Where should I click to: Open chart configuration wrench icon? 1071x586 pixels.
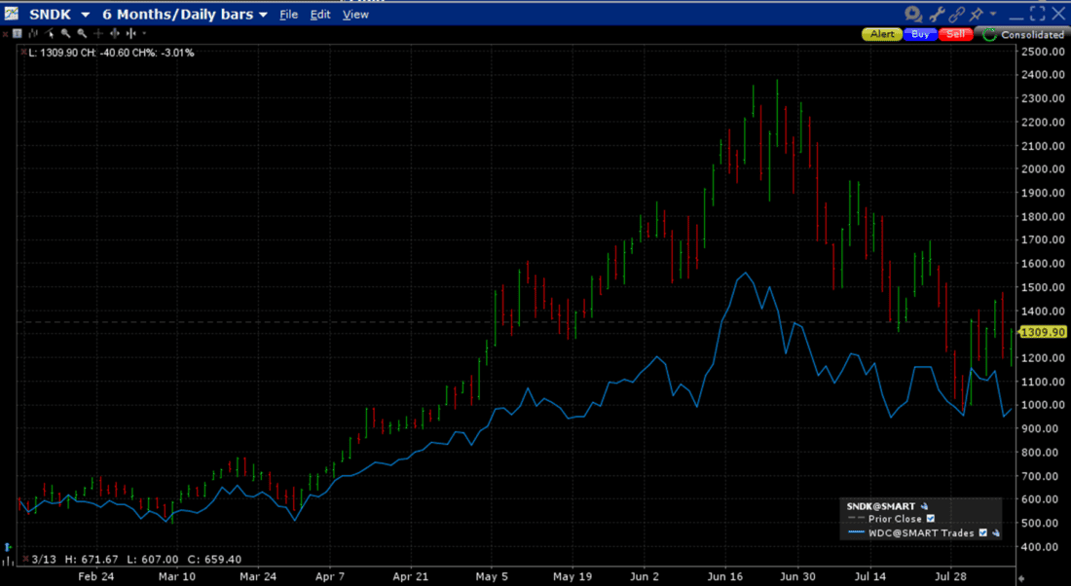tap(937, 14)
